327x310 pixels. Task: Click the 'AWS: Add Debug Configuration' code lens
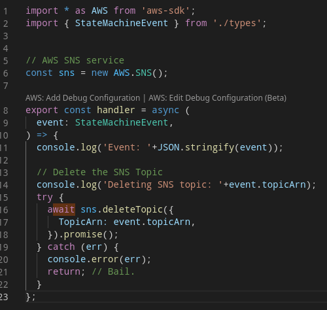[82, 98]
